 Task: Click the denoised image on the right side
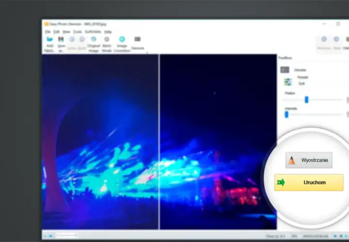[218, 141]
